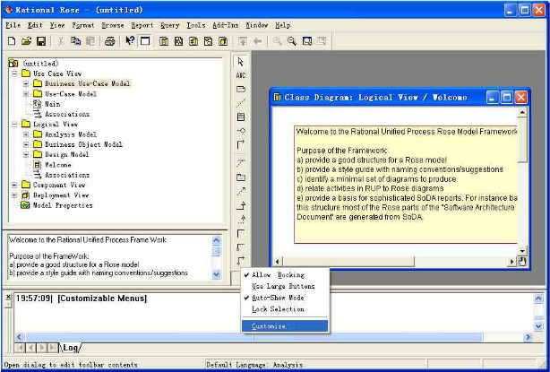Click the Browse Deployment Diagram toolbar icon
Screen dimensions: 550x372
(223, 41)
